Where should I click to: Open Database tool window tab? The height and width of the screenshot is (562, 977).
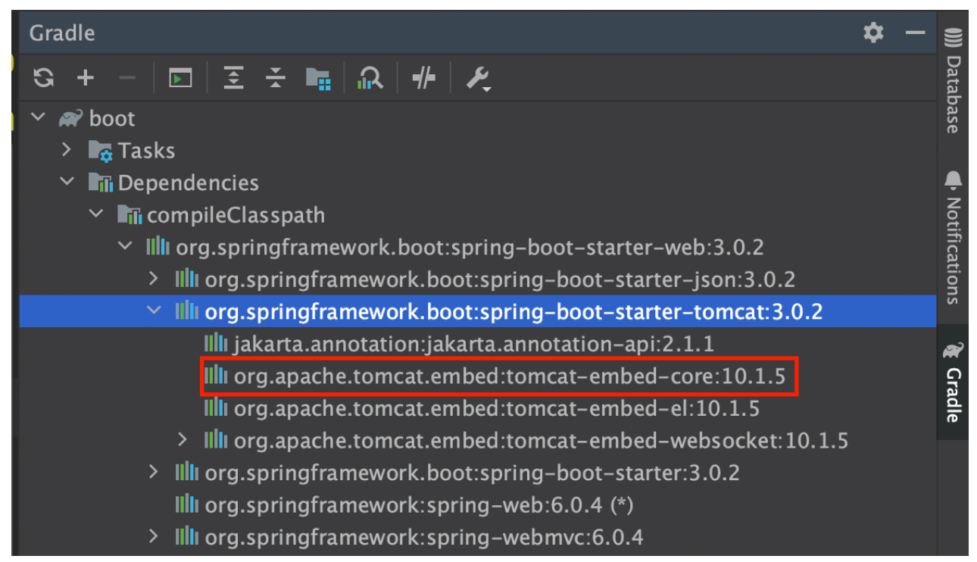(953, 80)
